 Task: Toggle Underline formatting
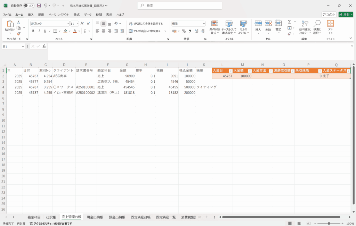[45, 31]
